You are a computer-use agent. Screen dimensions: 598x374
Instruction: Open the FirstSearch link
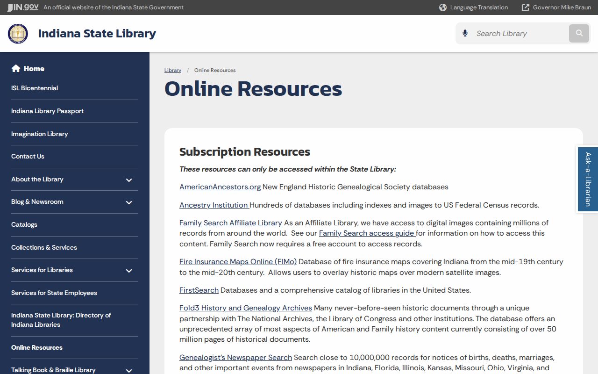tap(199, 290)
